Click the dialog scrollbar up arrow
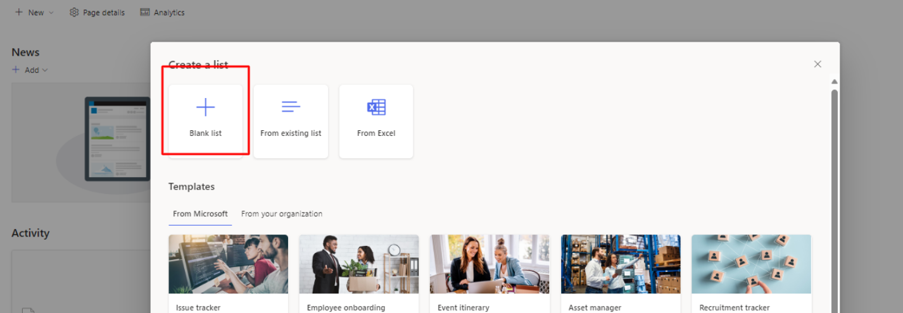The image size is (903, 313). (x=835, y=82)
